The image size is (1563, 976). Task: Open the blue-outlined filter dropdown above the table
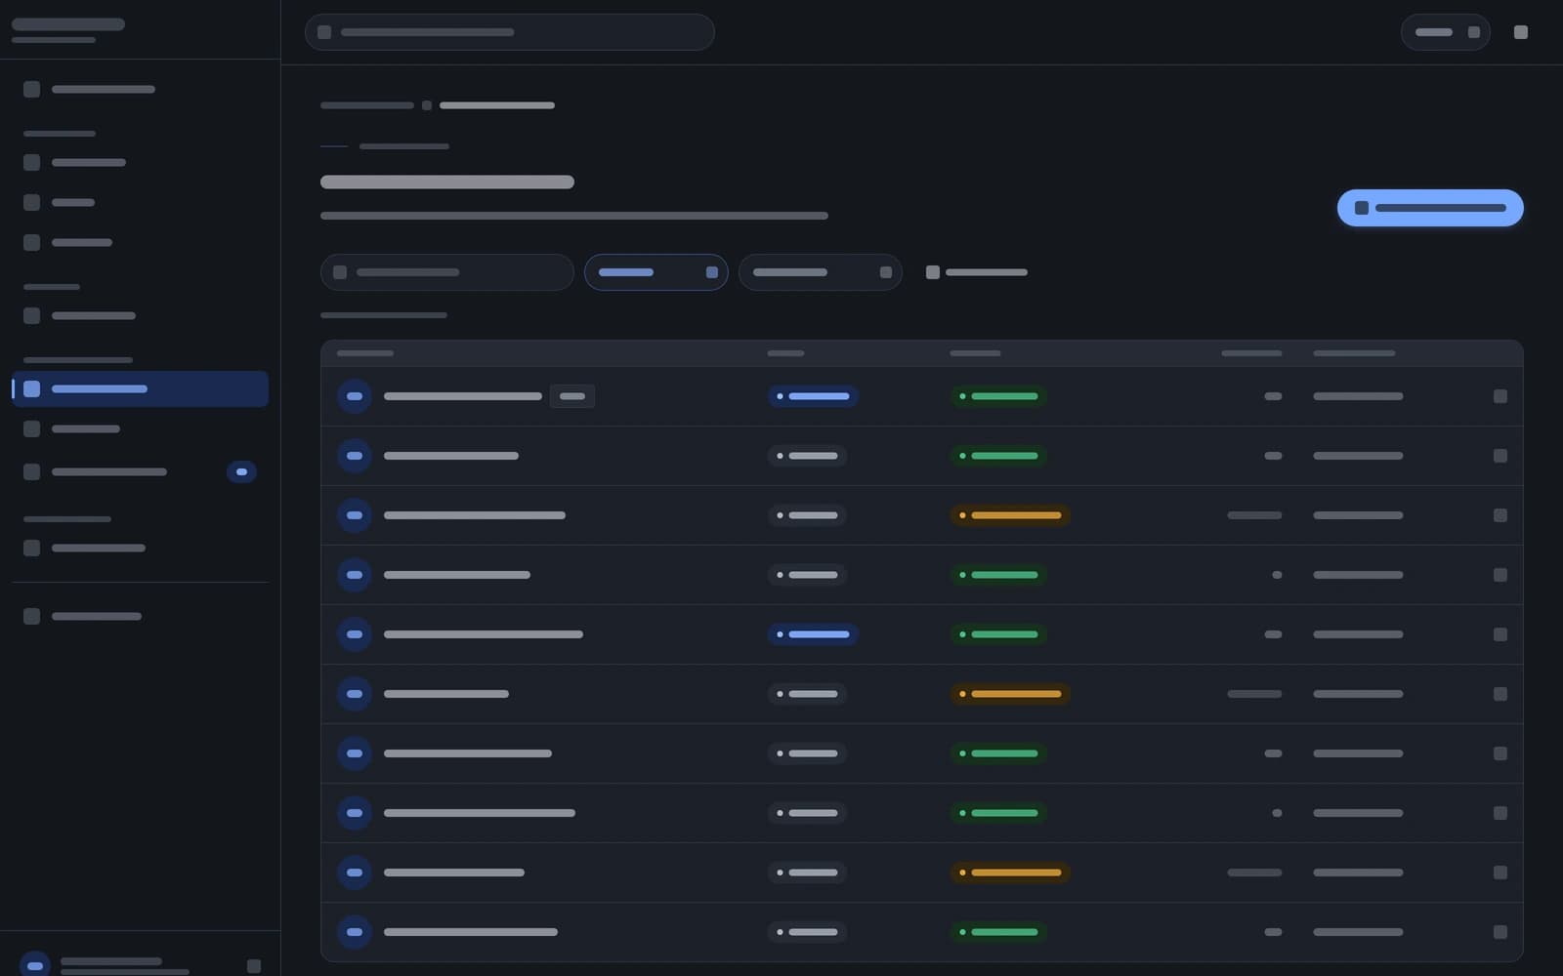655,272
